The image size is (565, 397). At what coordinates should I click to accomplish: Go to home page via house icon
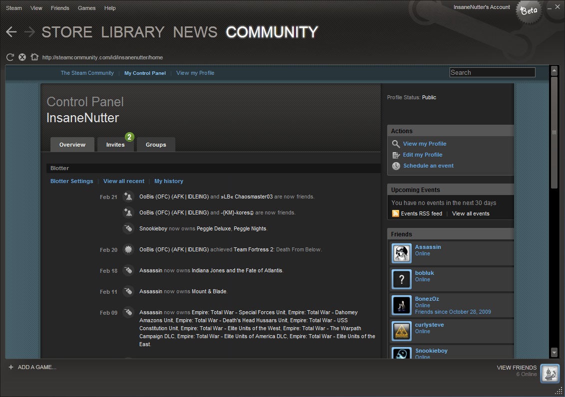34,57
